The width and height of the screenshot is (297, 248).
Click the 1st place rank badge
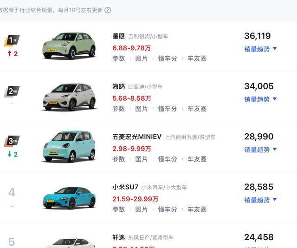click(12, 40)
